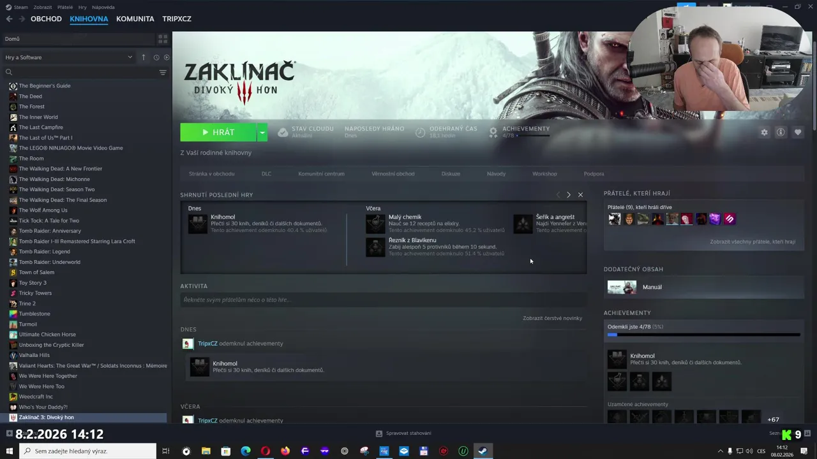Go back with the left navigation arrow
Image resolution: width=817 pixels, height=459 pixels.
(x=9, y=19)
